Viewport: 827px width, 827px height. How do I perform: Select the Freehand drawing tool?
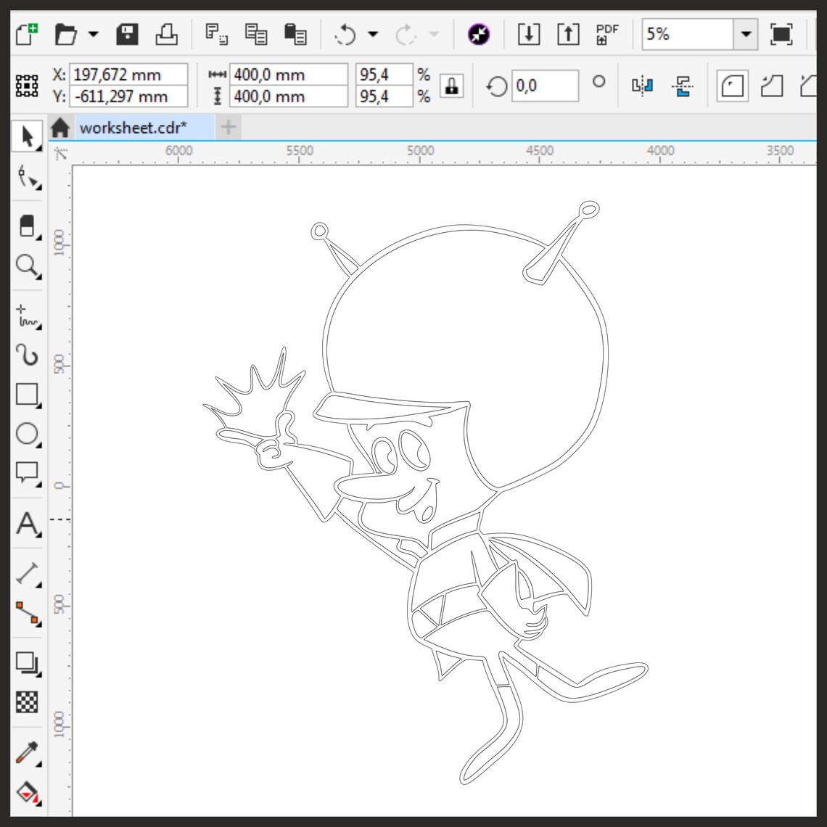pos(28,316)
